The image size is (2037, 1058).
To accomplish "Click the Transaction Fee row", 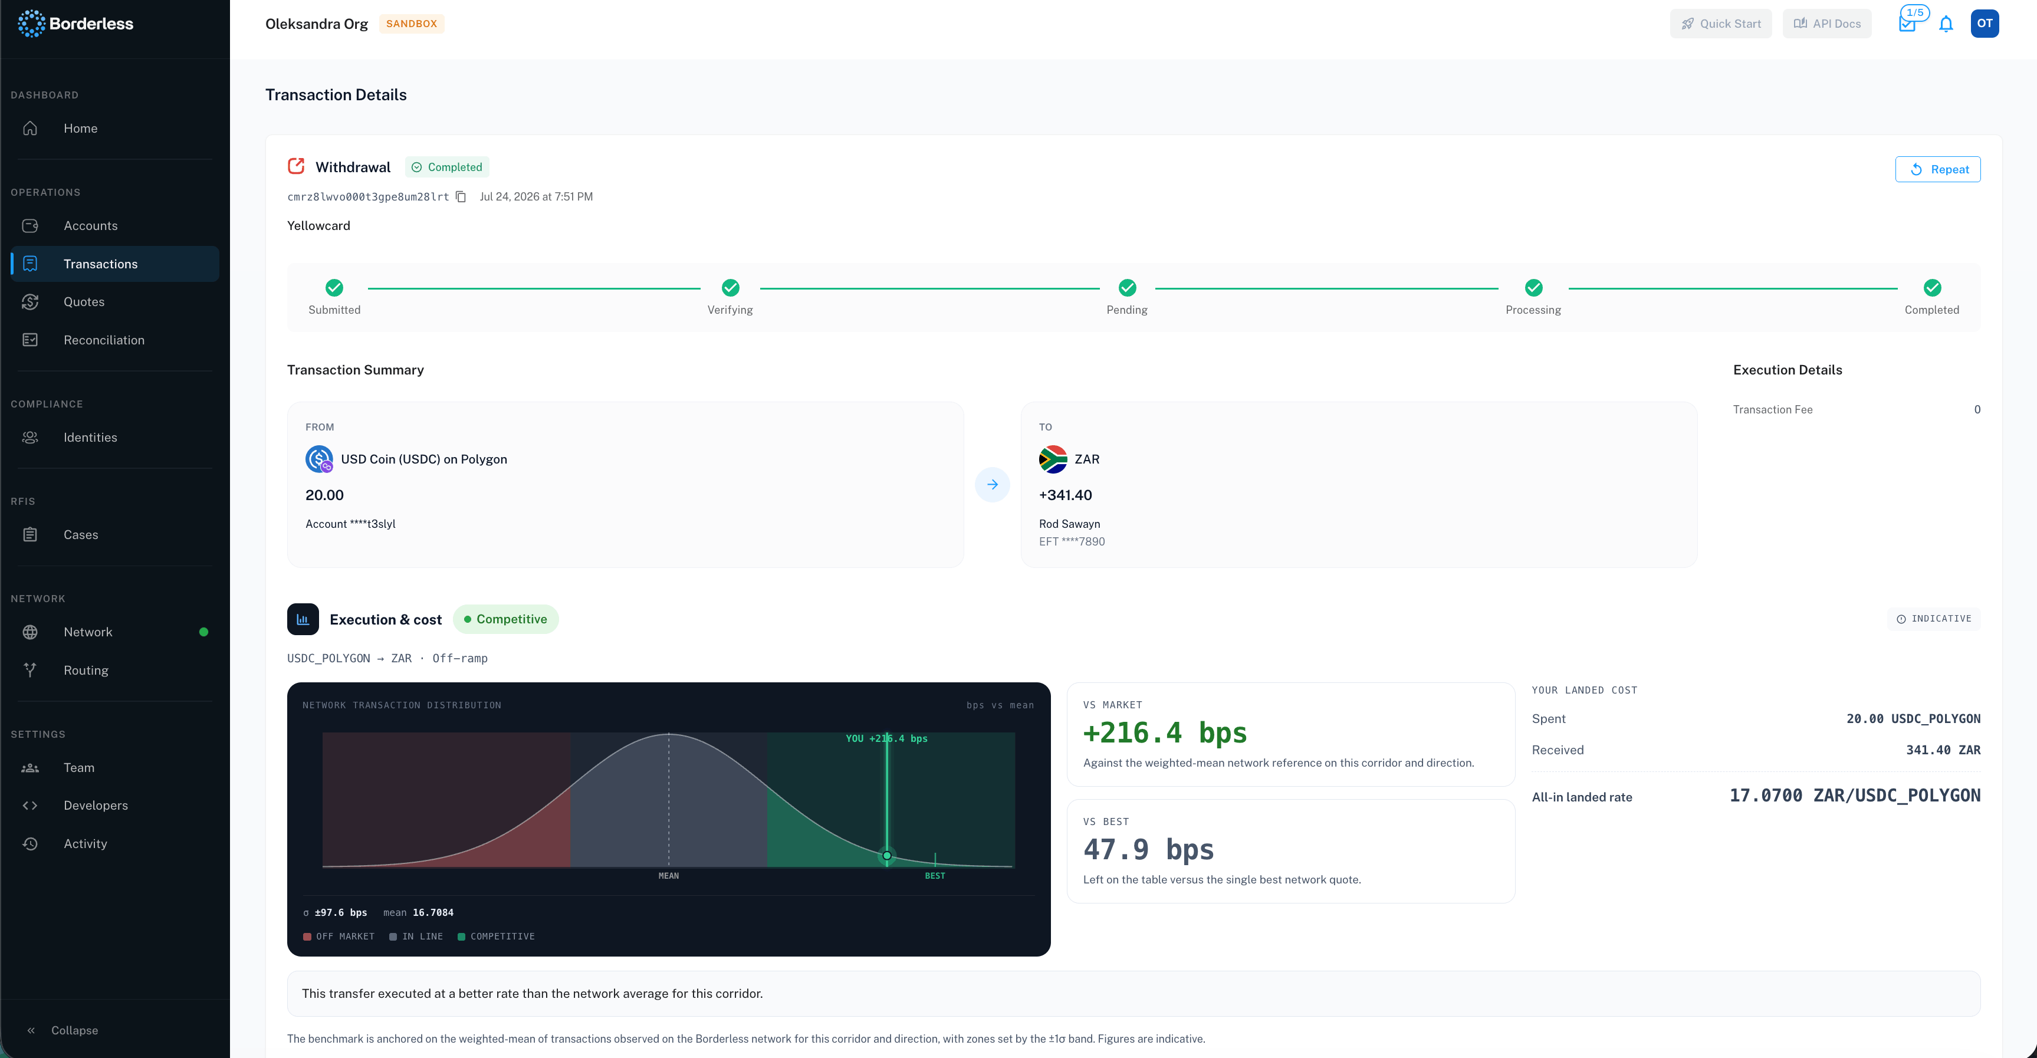I will (x=1857, y=410).
